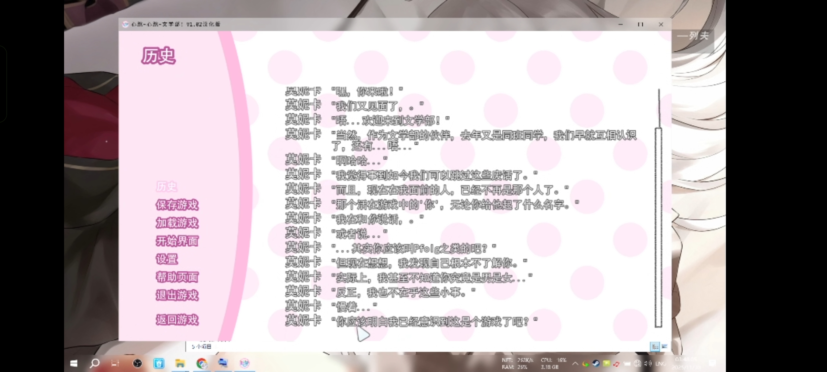Open File Explorer from the taskbar
Image resolution: width=827 pixels, height=372 pixels.
click(180, 363)
